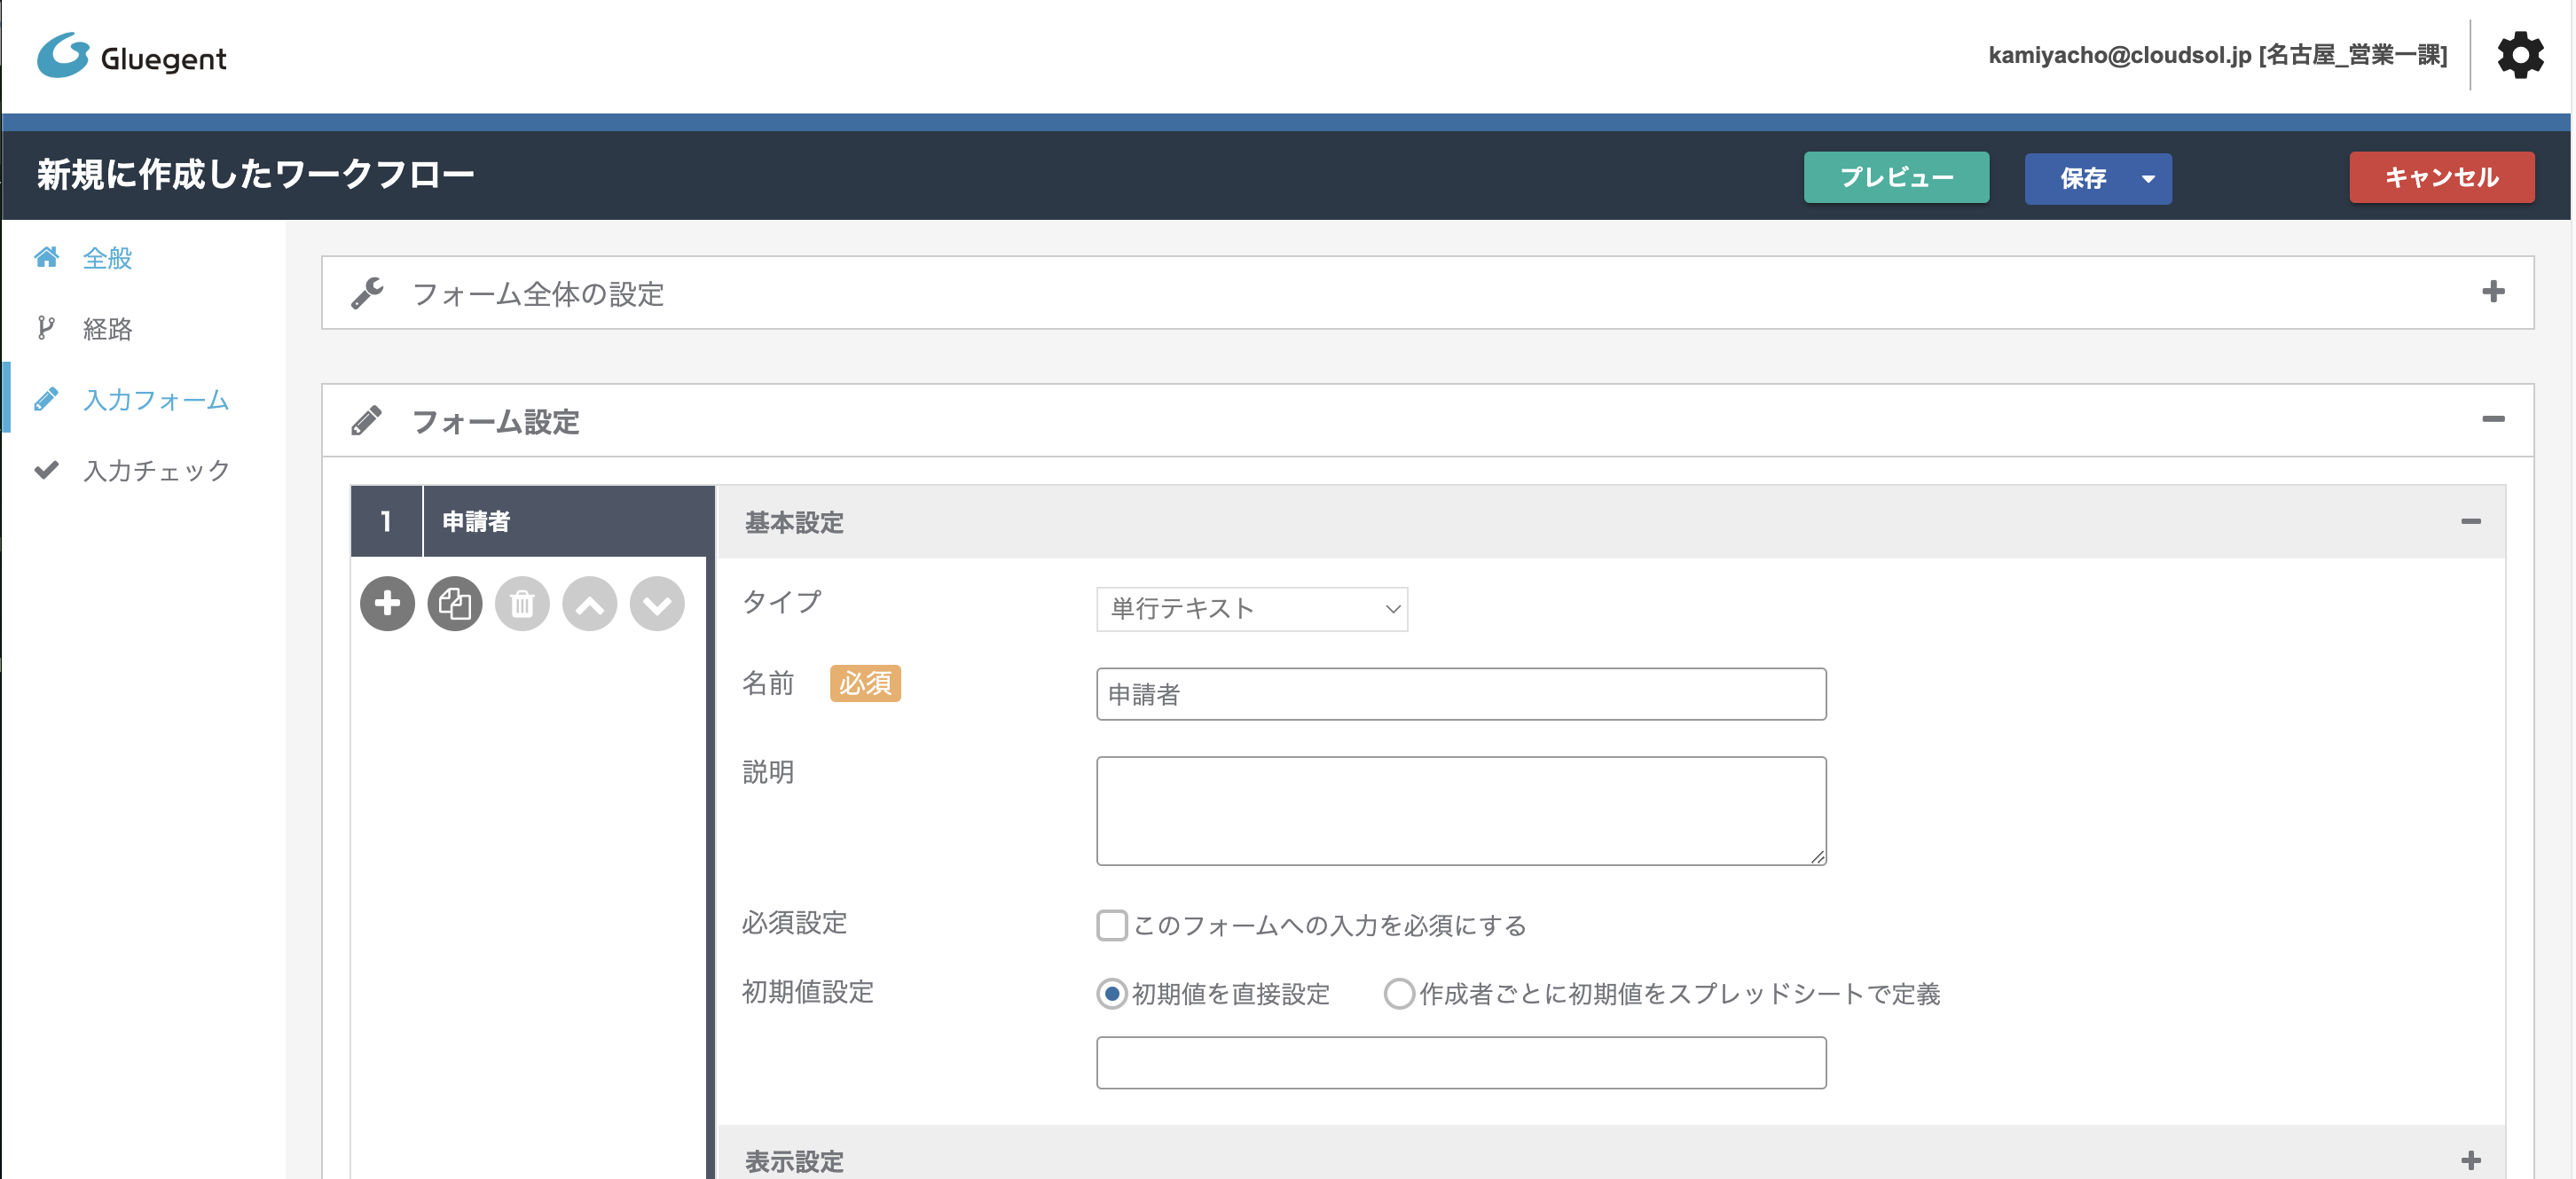Add a new form item with plus icon
2576x1179 pixels.
(387, 604)
